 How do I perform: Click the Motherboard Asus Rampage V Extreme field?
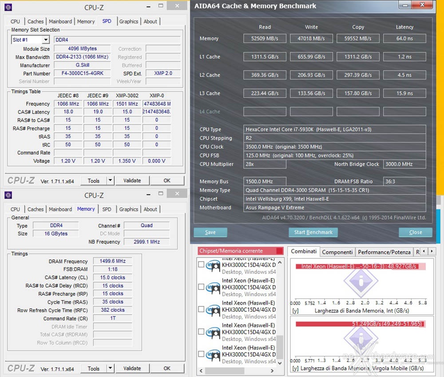click(x=335, y=208)
